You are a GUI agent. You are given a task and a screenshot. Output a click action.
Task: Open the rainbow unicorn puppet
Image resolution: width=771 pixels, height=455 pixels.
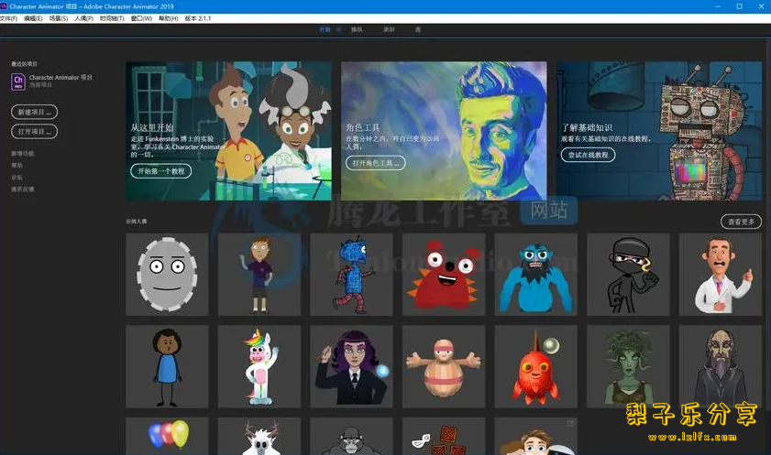pyautogui.click(x=259, y=366)
